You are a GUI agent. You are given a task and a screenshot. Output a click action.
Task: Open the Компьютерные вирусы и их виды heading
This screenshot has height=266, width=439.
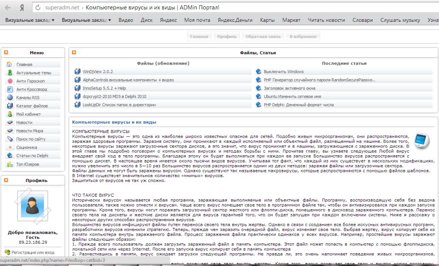[x=114, y=122]
